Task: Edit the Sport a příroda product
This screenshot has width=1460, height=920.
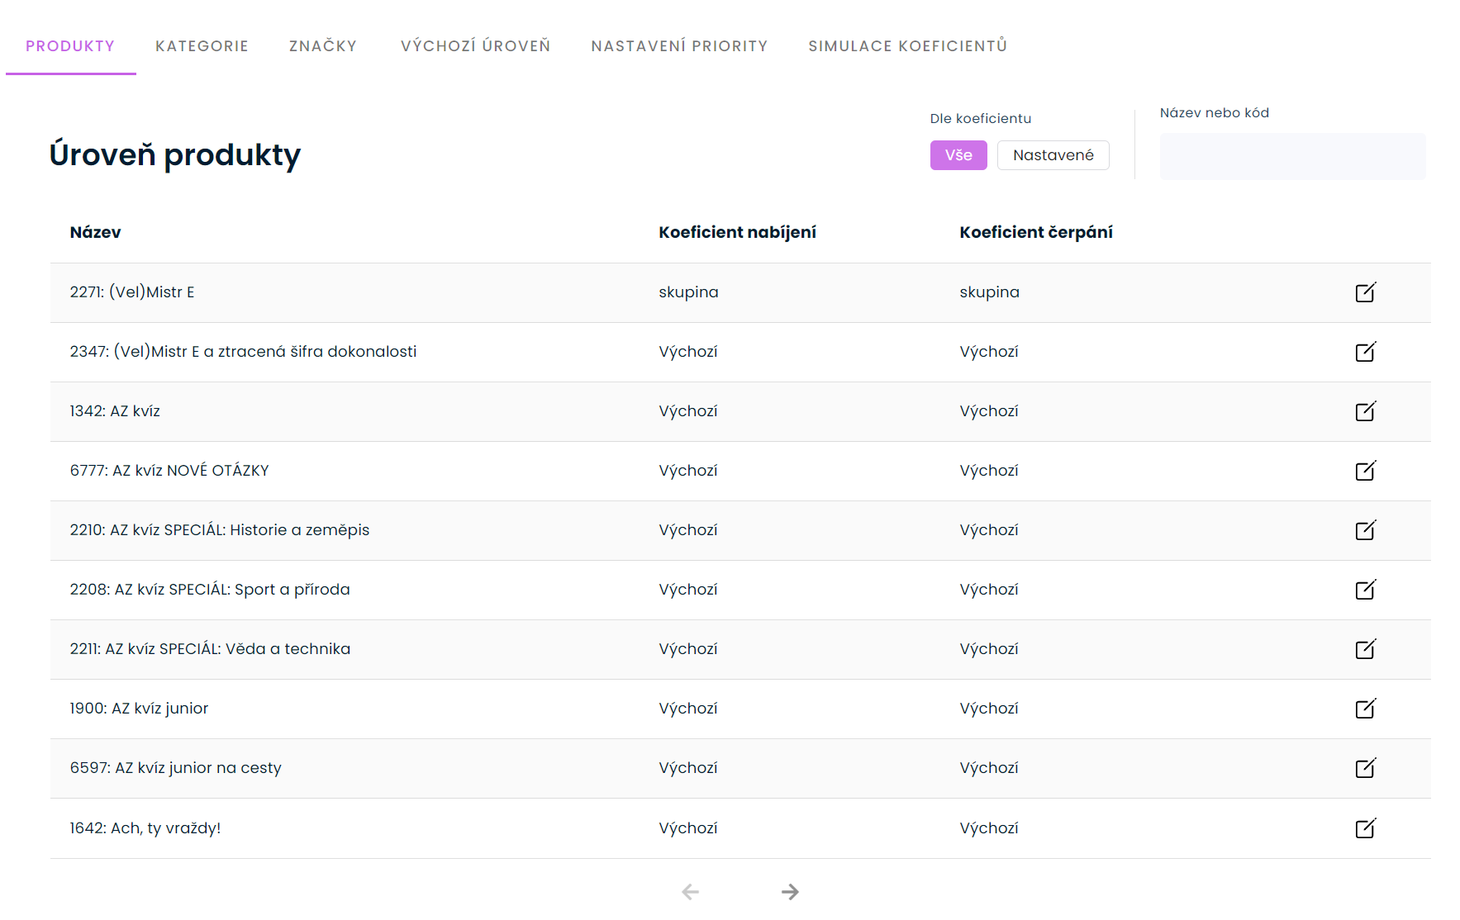Action: click(1365, 590)
